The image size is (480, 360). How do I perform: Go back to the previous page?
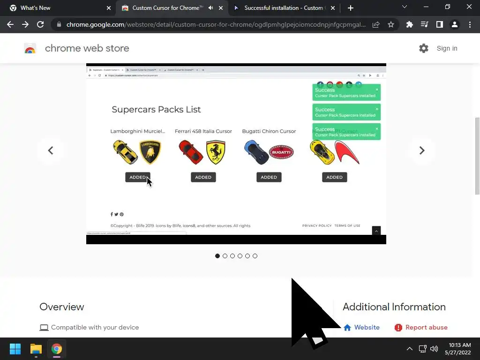10,24
